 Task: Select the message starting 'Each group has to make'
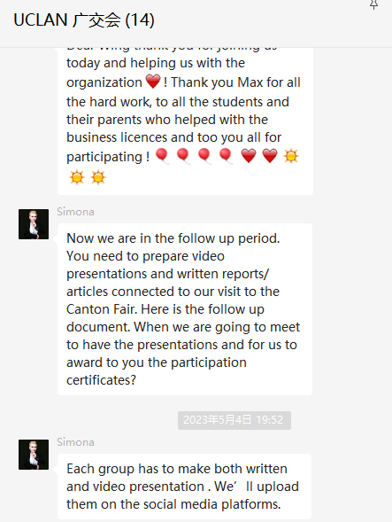[185, 487]
